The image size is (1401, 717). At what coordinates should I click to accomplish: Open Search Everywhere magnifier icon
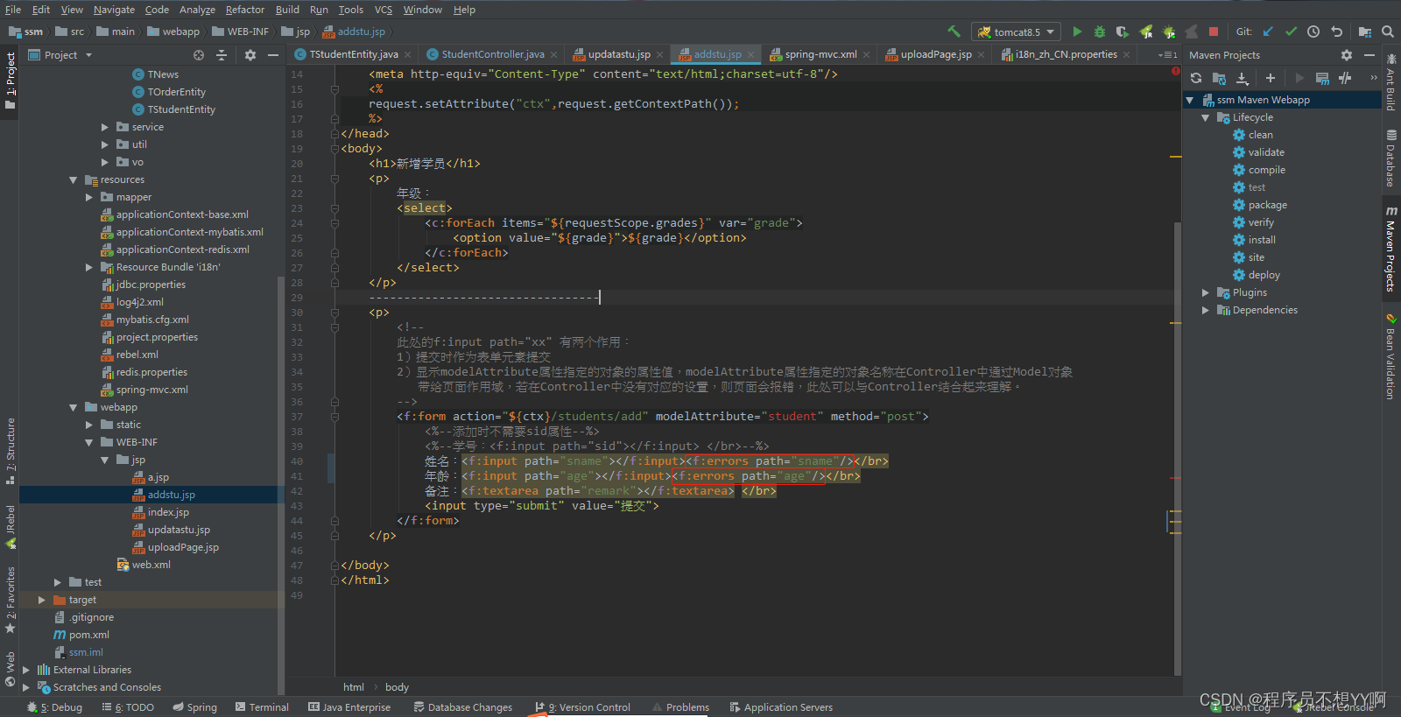[x=1388, y=32]
